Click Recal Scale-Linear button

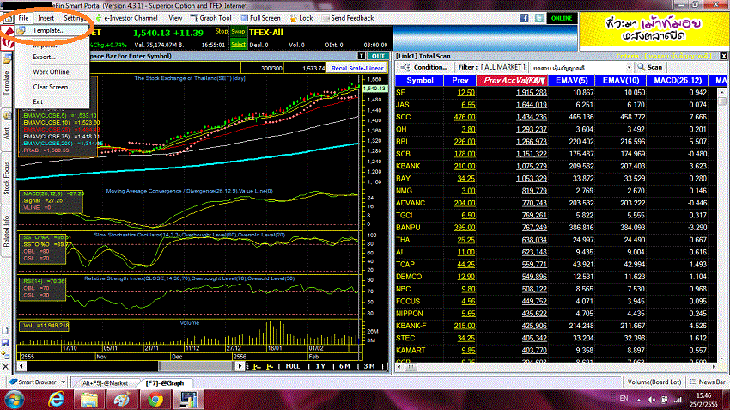tap(357, 68)
